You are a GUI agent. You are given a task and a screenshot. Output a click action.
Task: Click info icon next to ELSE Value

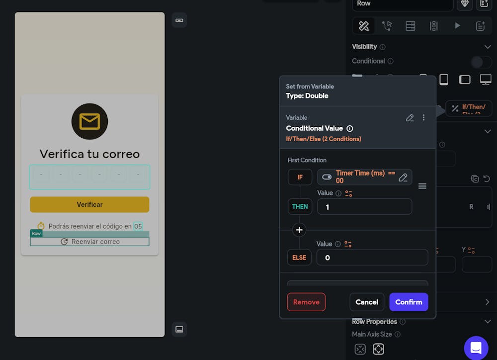[x=338, y=244]
